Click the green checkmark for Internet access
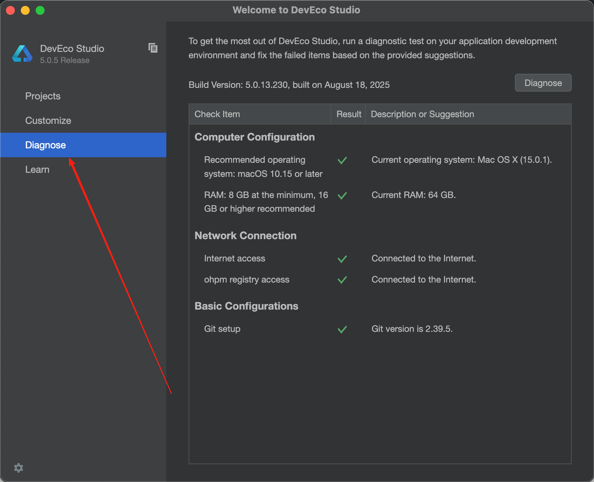The width and height of the screenshot is (594, 482). pos(342,259)
